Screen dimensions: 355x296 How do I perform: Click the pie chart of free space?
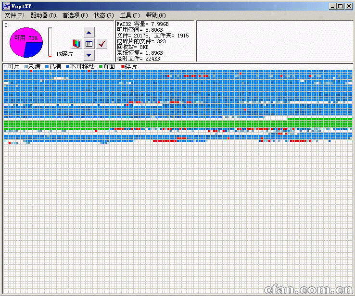point(26,42)
